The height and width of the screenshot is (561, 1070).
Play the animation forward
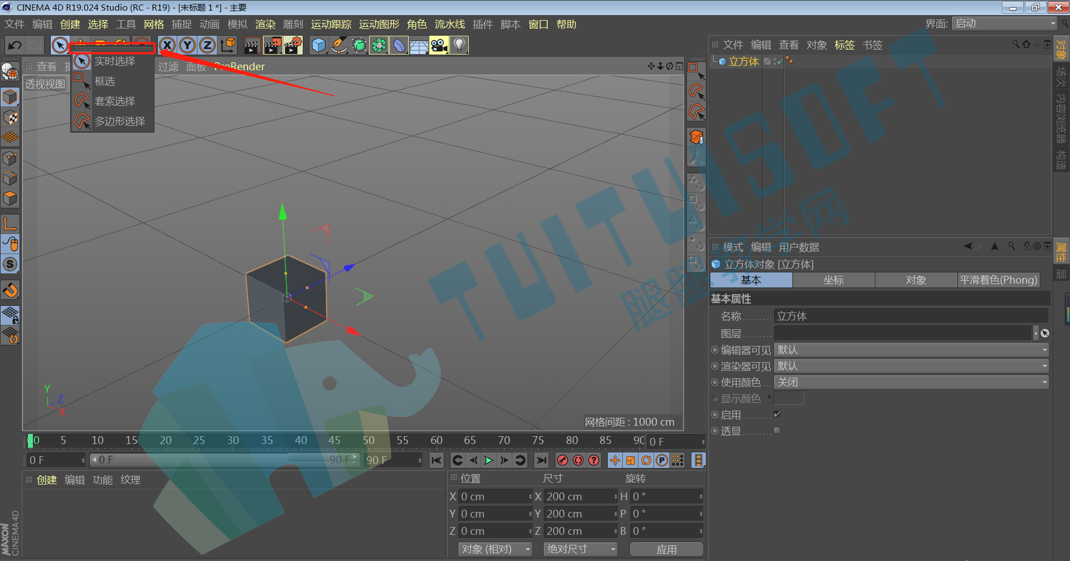click(x=489, y=460)
